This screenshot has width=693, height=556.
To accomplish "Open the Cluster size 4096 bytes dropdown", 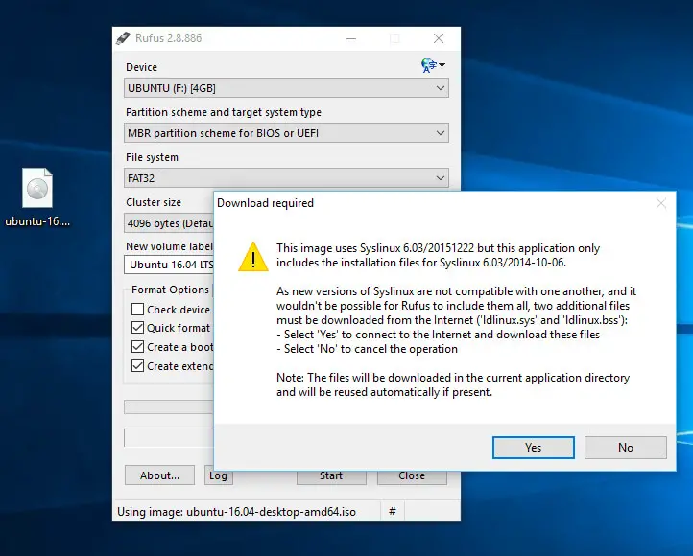I will point(169,223).
